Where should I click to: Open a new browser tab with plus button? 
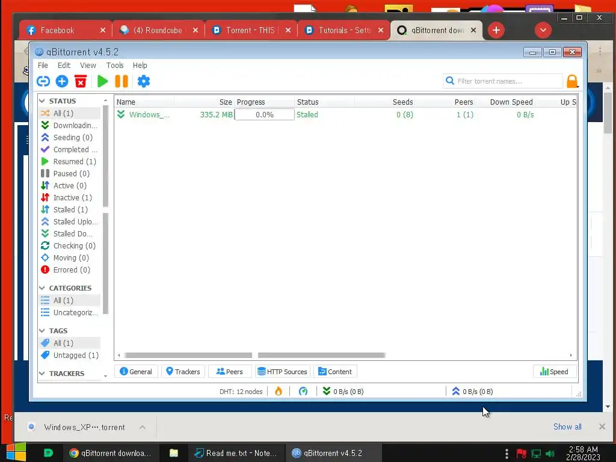[x=496, y=30]
